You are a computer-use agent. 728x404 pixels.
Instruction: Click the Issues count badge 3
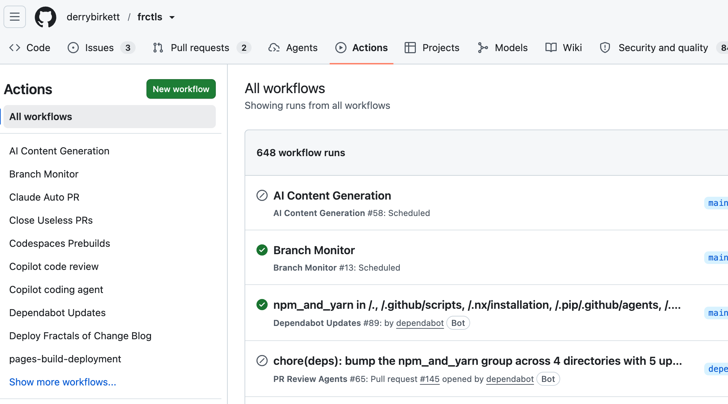coord(128,48)
